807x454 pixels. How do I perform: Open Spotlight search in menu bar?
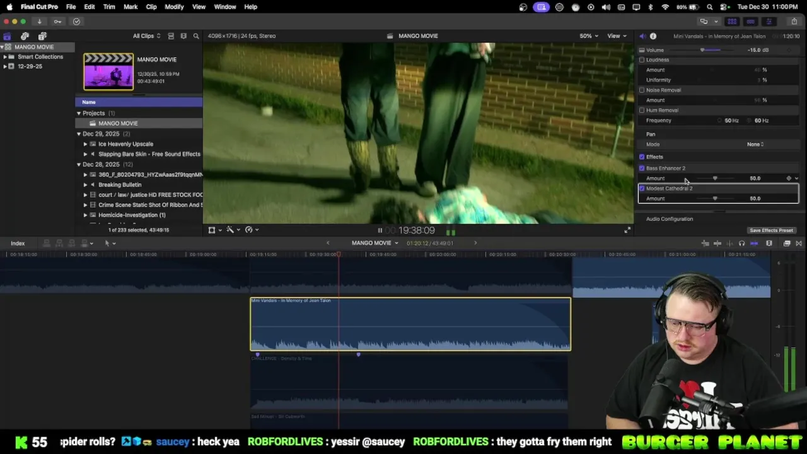coord(710,7)
